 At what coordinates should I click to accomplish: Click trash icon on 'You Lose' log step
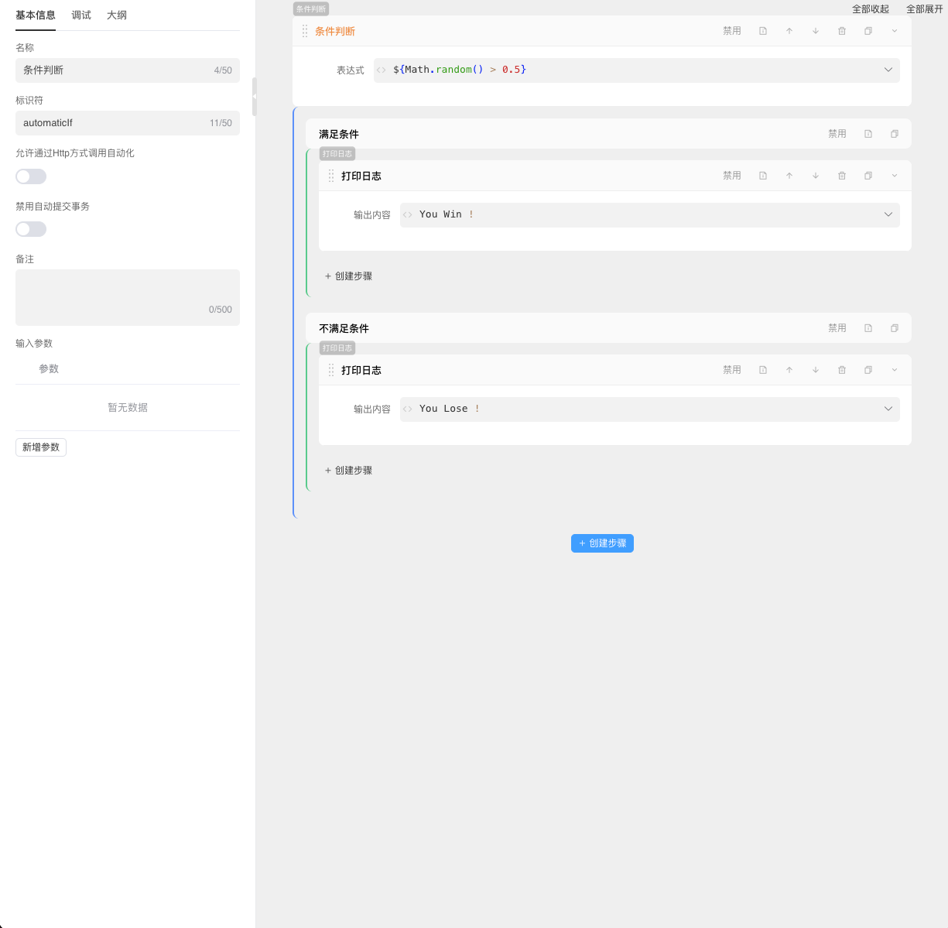point(842,370)
